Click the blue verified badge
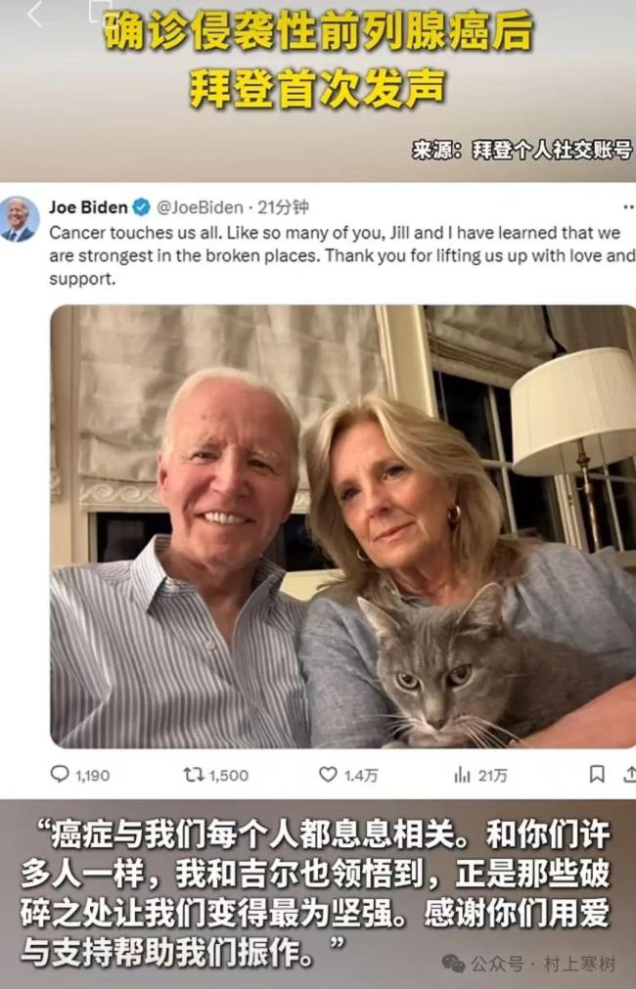This screenshot has width=636, height=989. click(141, 206)
